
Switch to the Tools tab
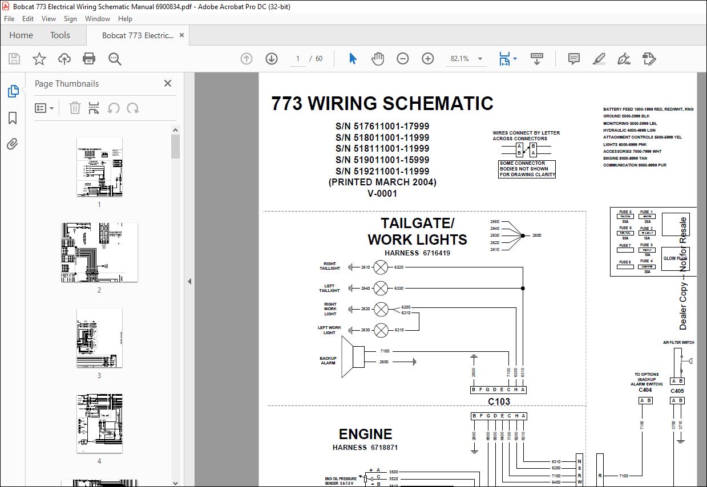[x=60, y=35]
